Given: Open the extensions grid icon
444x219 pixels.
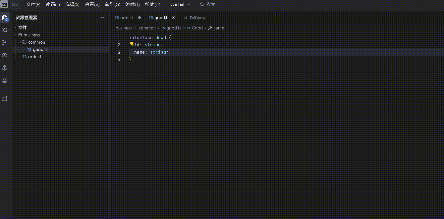Looking at the screenshot, I should click(5, 98).
